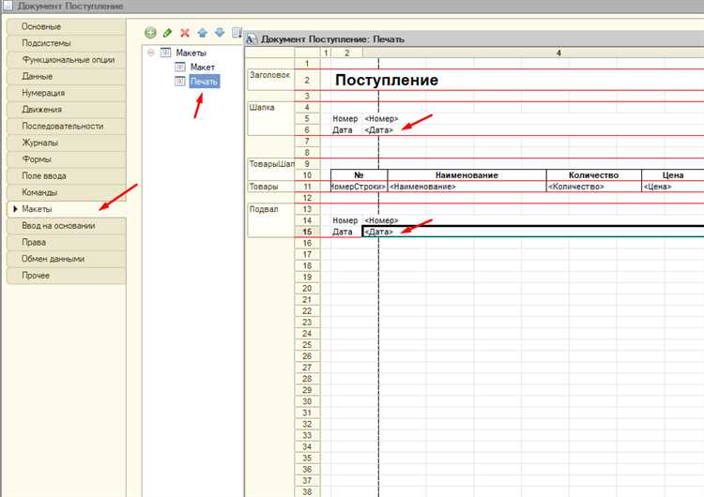Select the ТоварыШапка named area
Screen dimensions: 704x497
click(270, 169)
